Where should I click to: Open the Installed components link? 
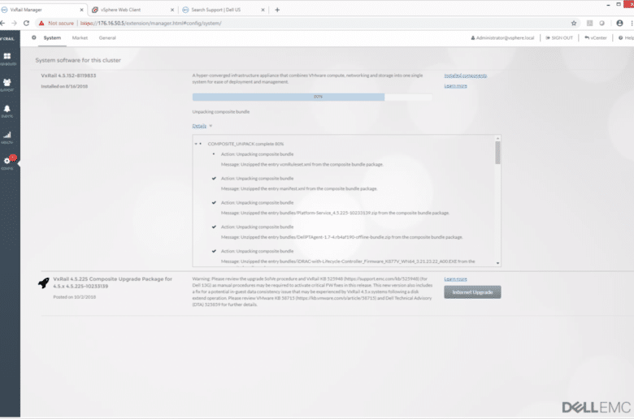click(x=466, y=76)
